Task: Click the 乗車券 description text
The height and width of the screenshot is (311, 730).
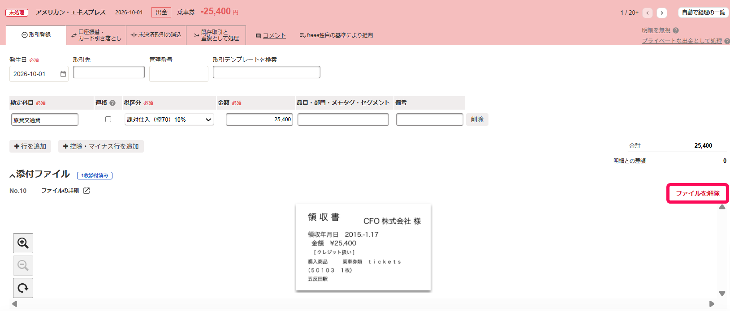Action: point(186,13)
